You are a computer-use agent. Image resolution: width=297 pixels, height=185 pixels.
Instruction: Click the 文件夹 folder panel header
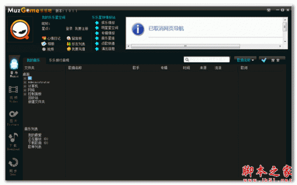pyautogui.click(x=30, y=68)
